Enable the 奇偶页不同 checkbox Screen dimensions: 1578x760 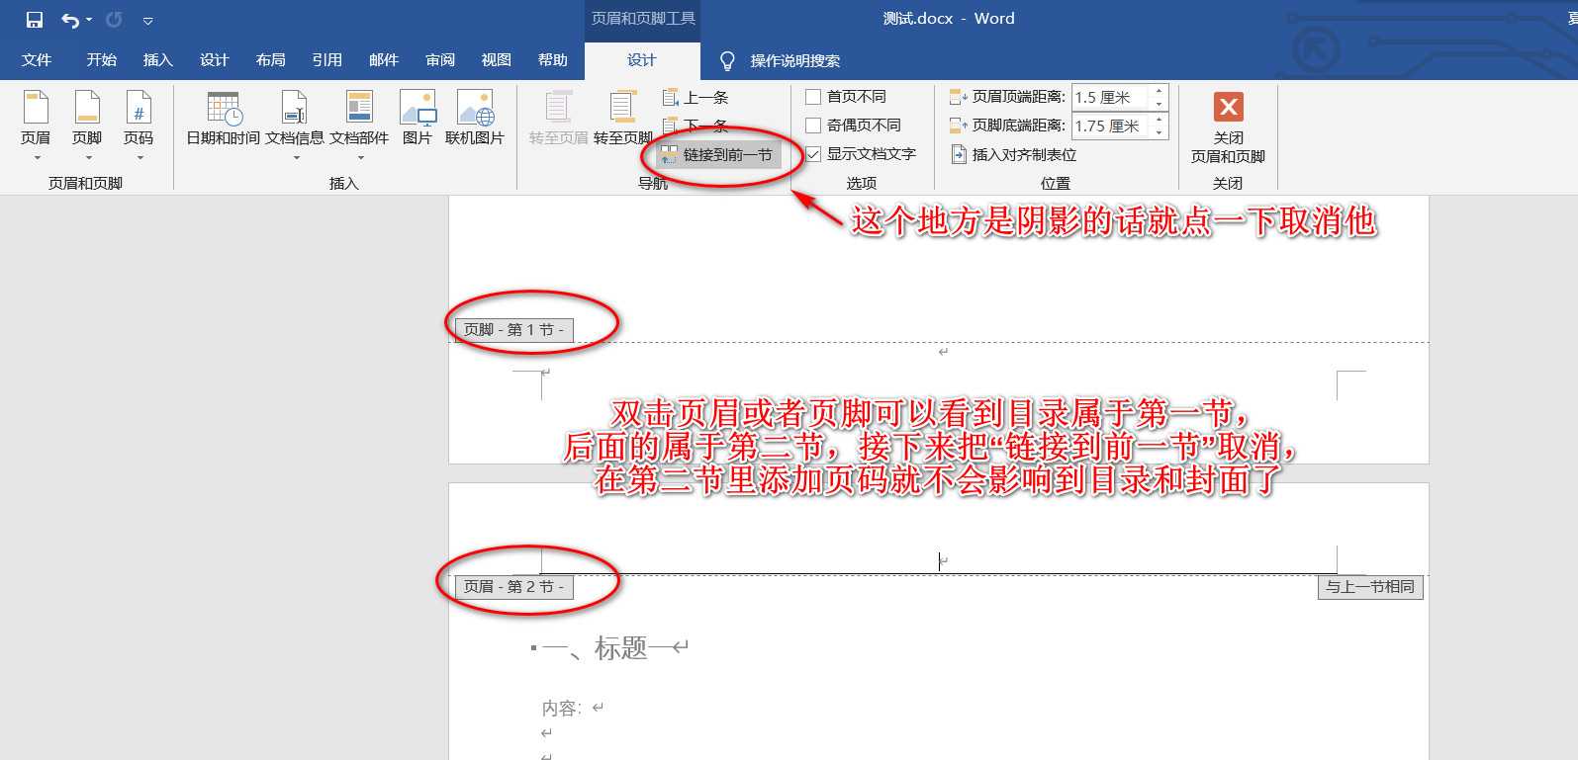[813, 125]
